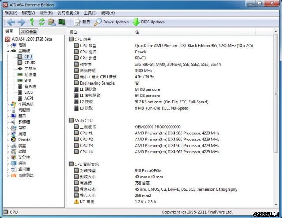Click the 作業系統 Windows flag icon

[14, 104]
